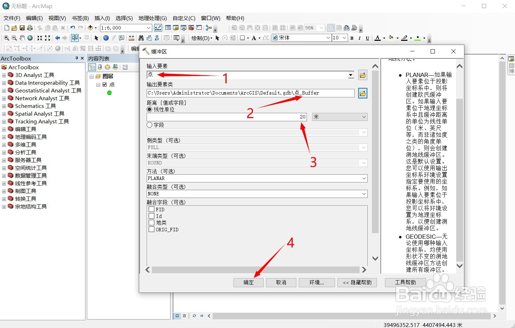The image size is (515, 328).
Task: Open the Search window icon
Action: [184, 28]
